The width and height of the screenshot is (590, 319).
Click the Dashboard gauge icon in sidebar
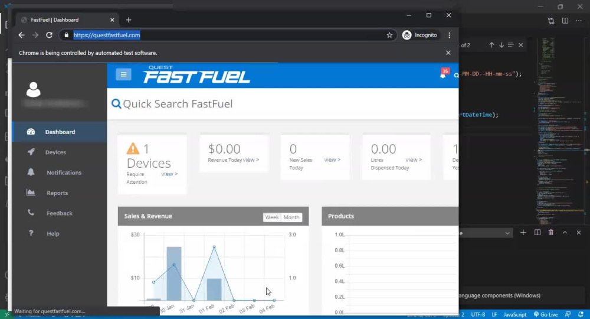coord(31,132)
